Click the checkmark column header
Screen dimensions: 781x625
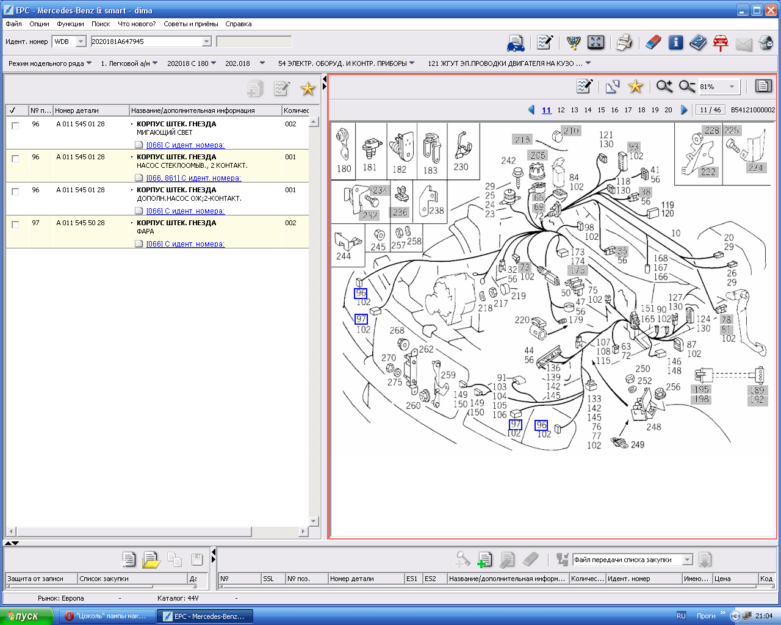16,110
